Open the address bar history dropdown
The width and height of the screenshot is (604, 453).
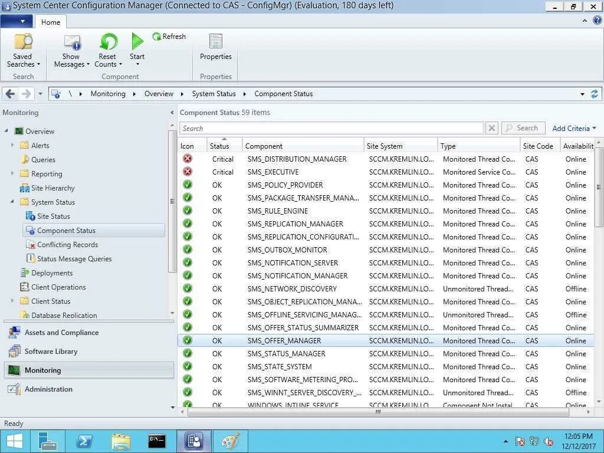(x=582, y=94)
